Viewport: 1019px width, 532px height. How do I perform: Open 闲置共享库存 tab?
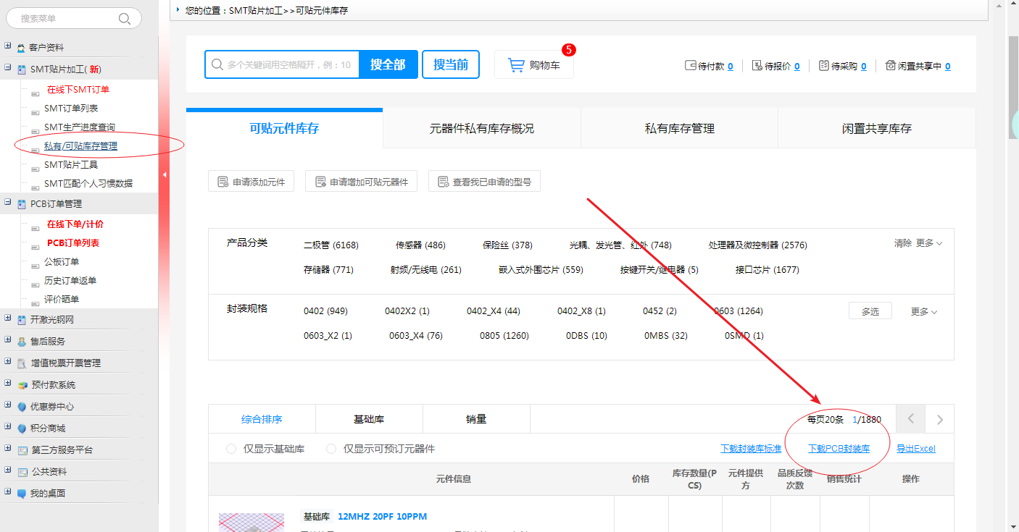pos(876,128)
